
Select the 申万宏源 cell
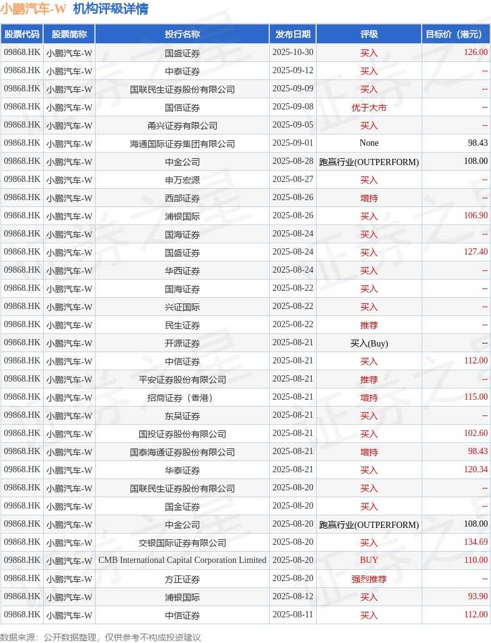182,180
